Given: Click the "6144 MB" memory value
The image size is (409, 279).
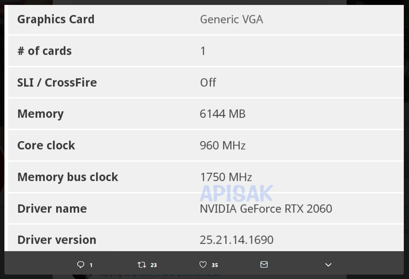Looking at the screenshot, I should pos(222,114).
